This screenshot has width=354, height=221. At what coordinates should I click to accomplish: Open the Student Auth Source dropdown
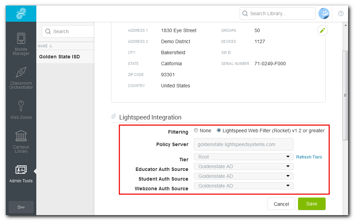pos(244,176)
